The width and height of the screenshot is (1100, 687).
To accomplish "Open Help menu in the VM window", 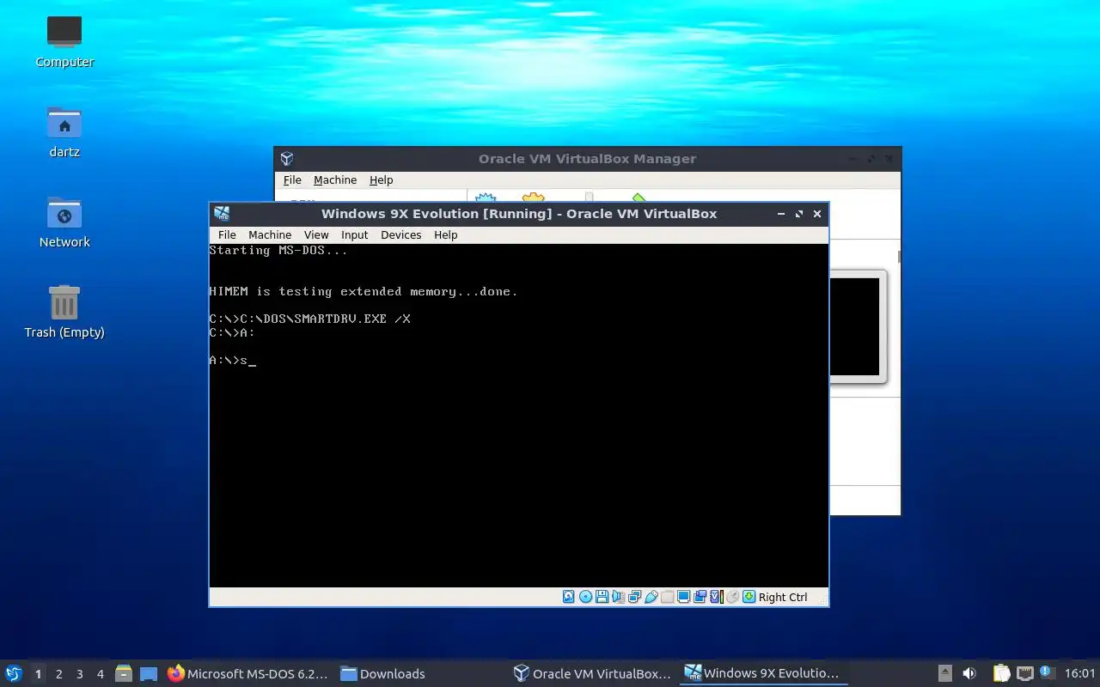I will pos(445,234).
